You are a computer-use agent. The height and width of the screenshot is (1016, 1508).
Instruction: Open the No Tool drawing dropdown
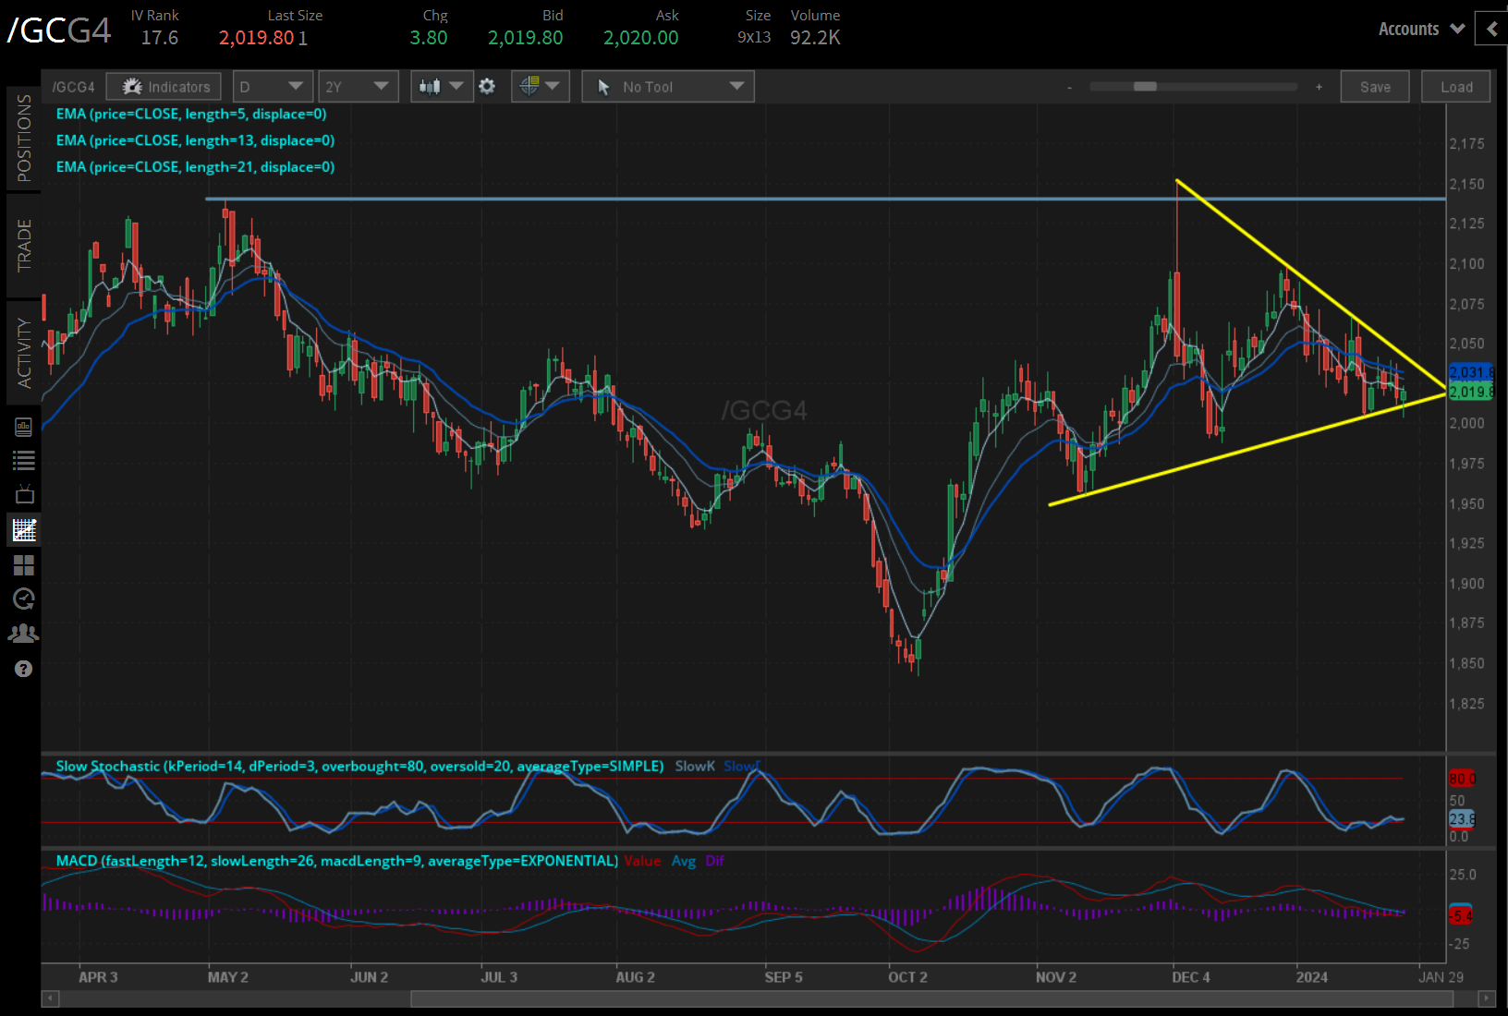click(x=667, y=87)
